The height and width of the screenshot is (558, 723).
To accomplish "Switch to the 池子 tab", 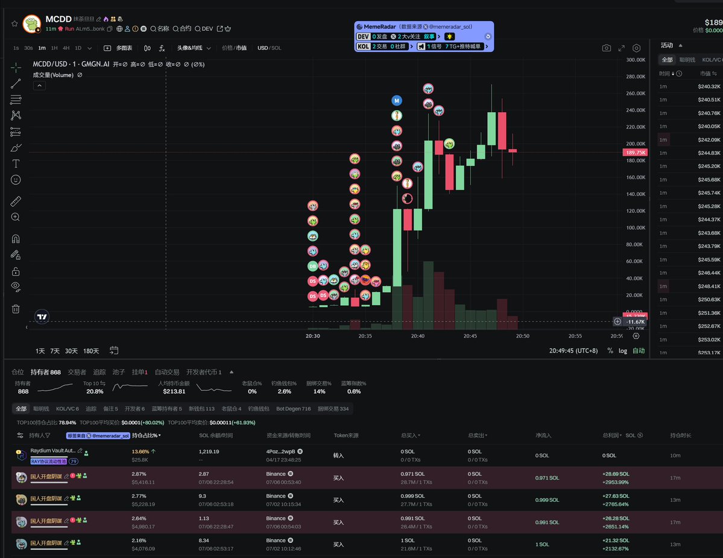I will (x=119, y=372).
